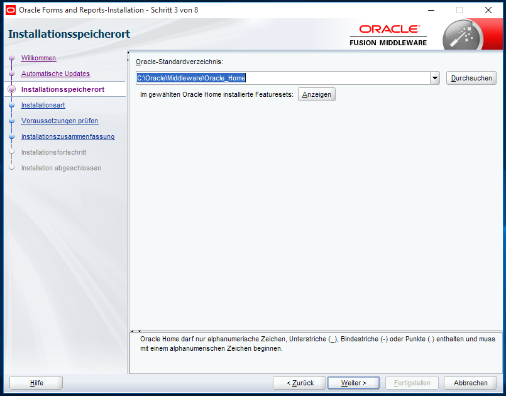Click the Installationsfortschritt step label
506x396 pixels.
53,152
